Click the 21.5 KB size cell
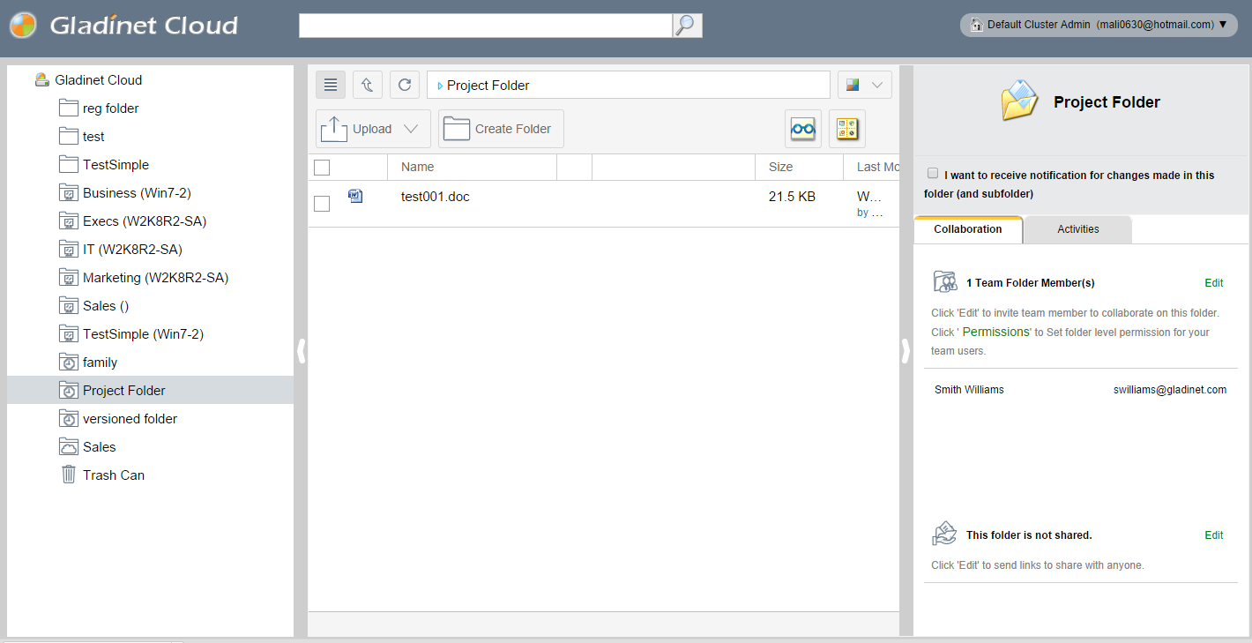The height and width of the screenshot is (643, 1252). (x=792, y=197)
